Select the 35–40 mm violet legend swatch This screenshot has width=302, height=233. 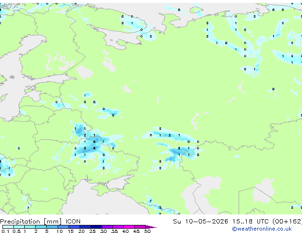118,227
